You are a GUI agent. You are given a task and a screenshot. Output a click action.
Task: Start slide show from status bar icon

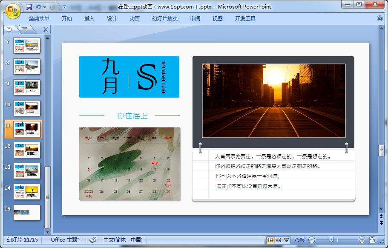click(286, 240)
